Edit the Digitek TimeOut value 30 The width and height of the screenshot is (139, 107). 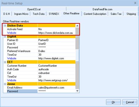pos(57,55)
